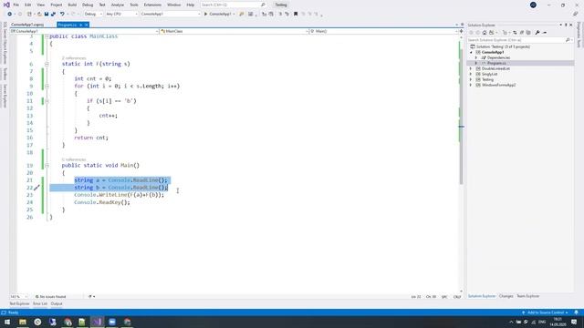Open the Any CPU platform dropdown
Viewport: 584px width, 328px height.
pos(121,14)
